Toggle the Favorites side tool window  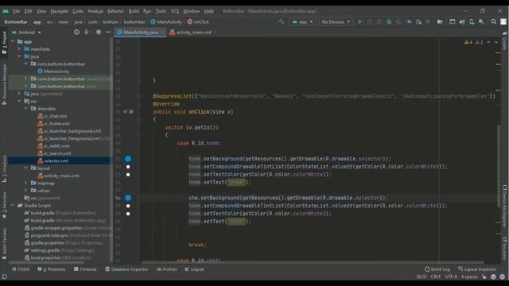(x=4, y=205)
